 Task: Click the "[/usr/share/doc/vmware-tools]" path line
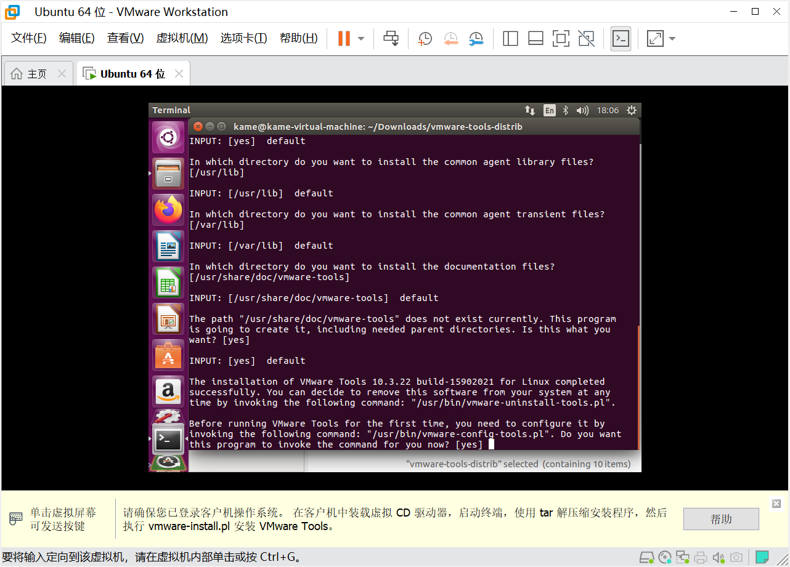(x=269, y=277)
